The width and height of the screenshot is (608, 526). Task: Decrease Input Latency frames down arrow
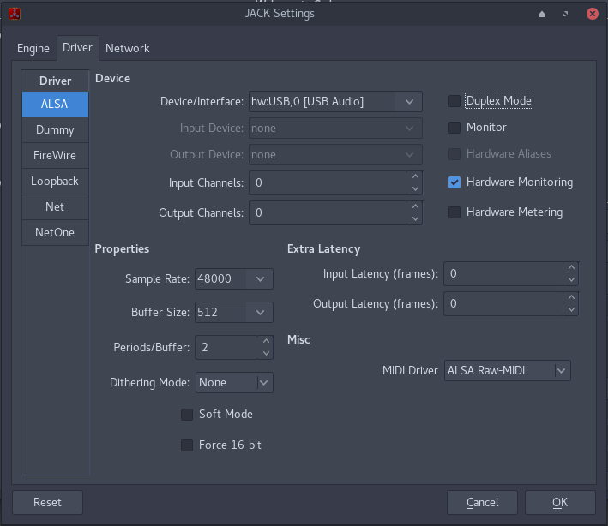(x=571, y=279)
